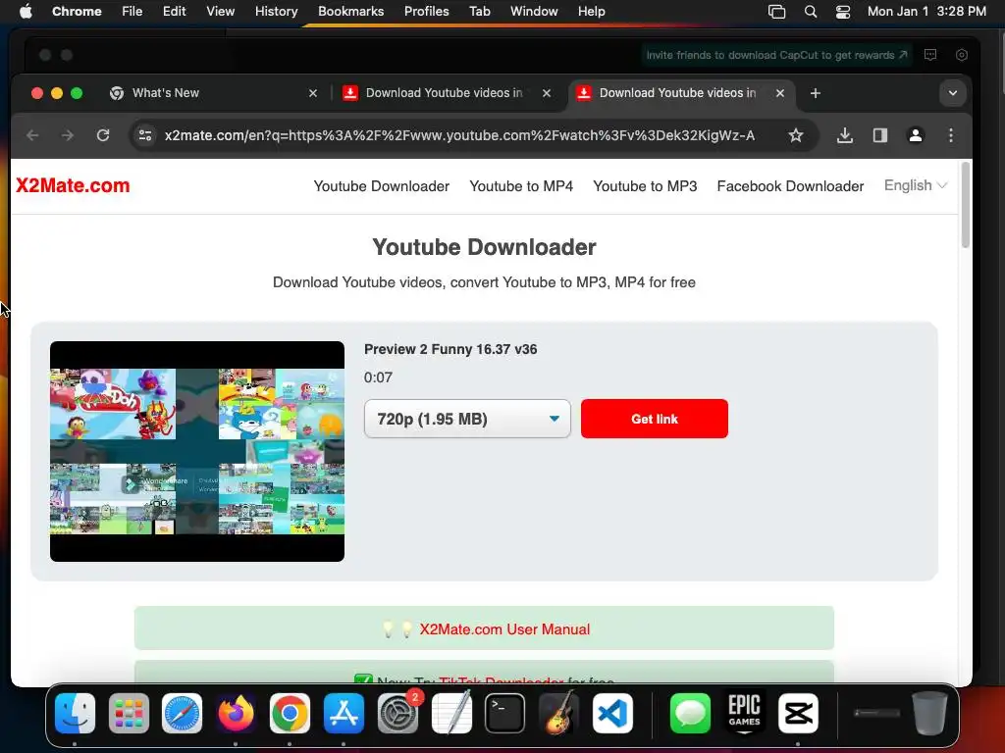Open the Bookmarks menu
The height and width of the screenshot is (753, 1005).
tap(350, 12)
